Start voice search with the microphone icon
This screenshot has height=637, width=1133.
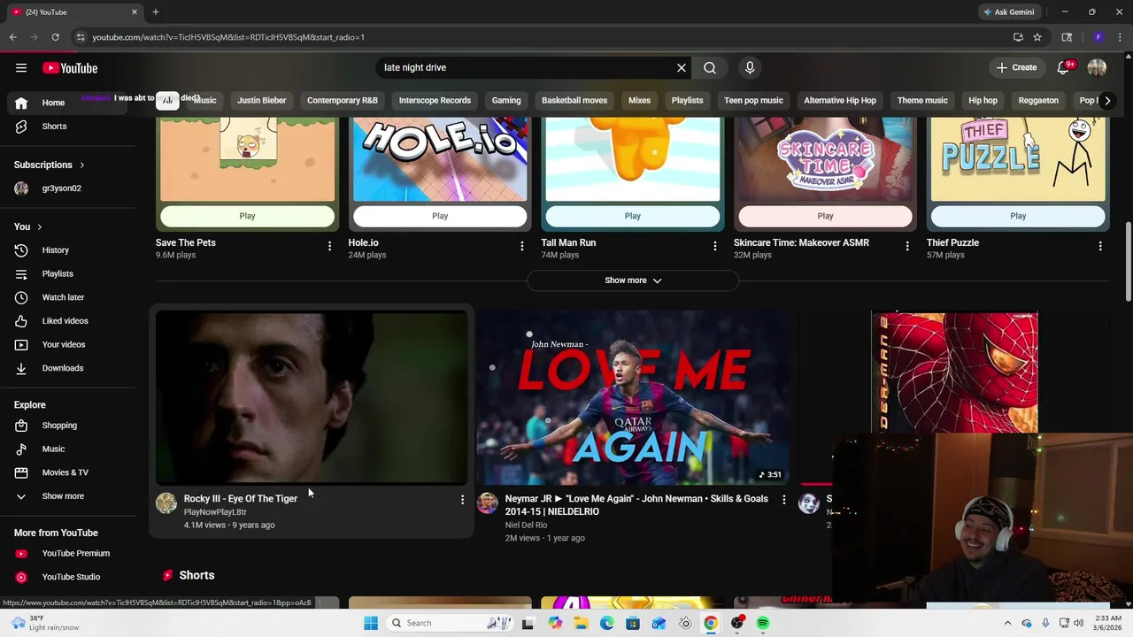click(x=750, y=67)
